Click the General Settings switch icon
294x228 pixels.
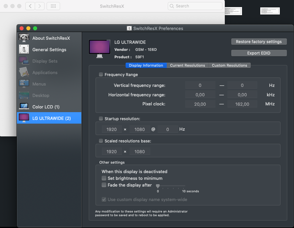(24, 50)
